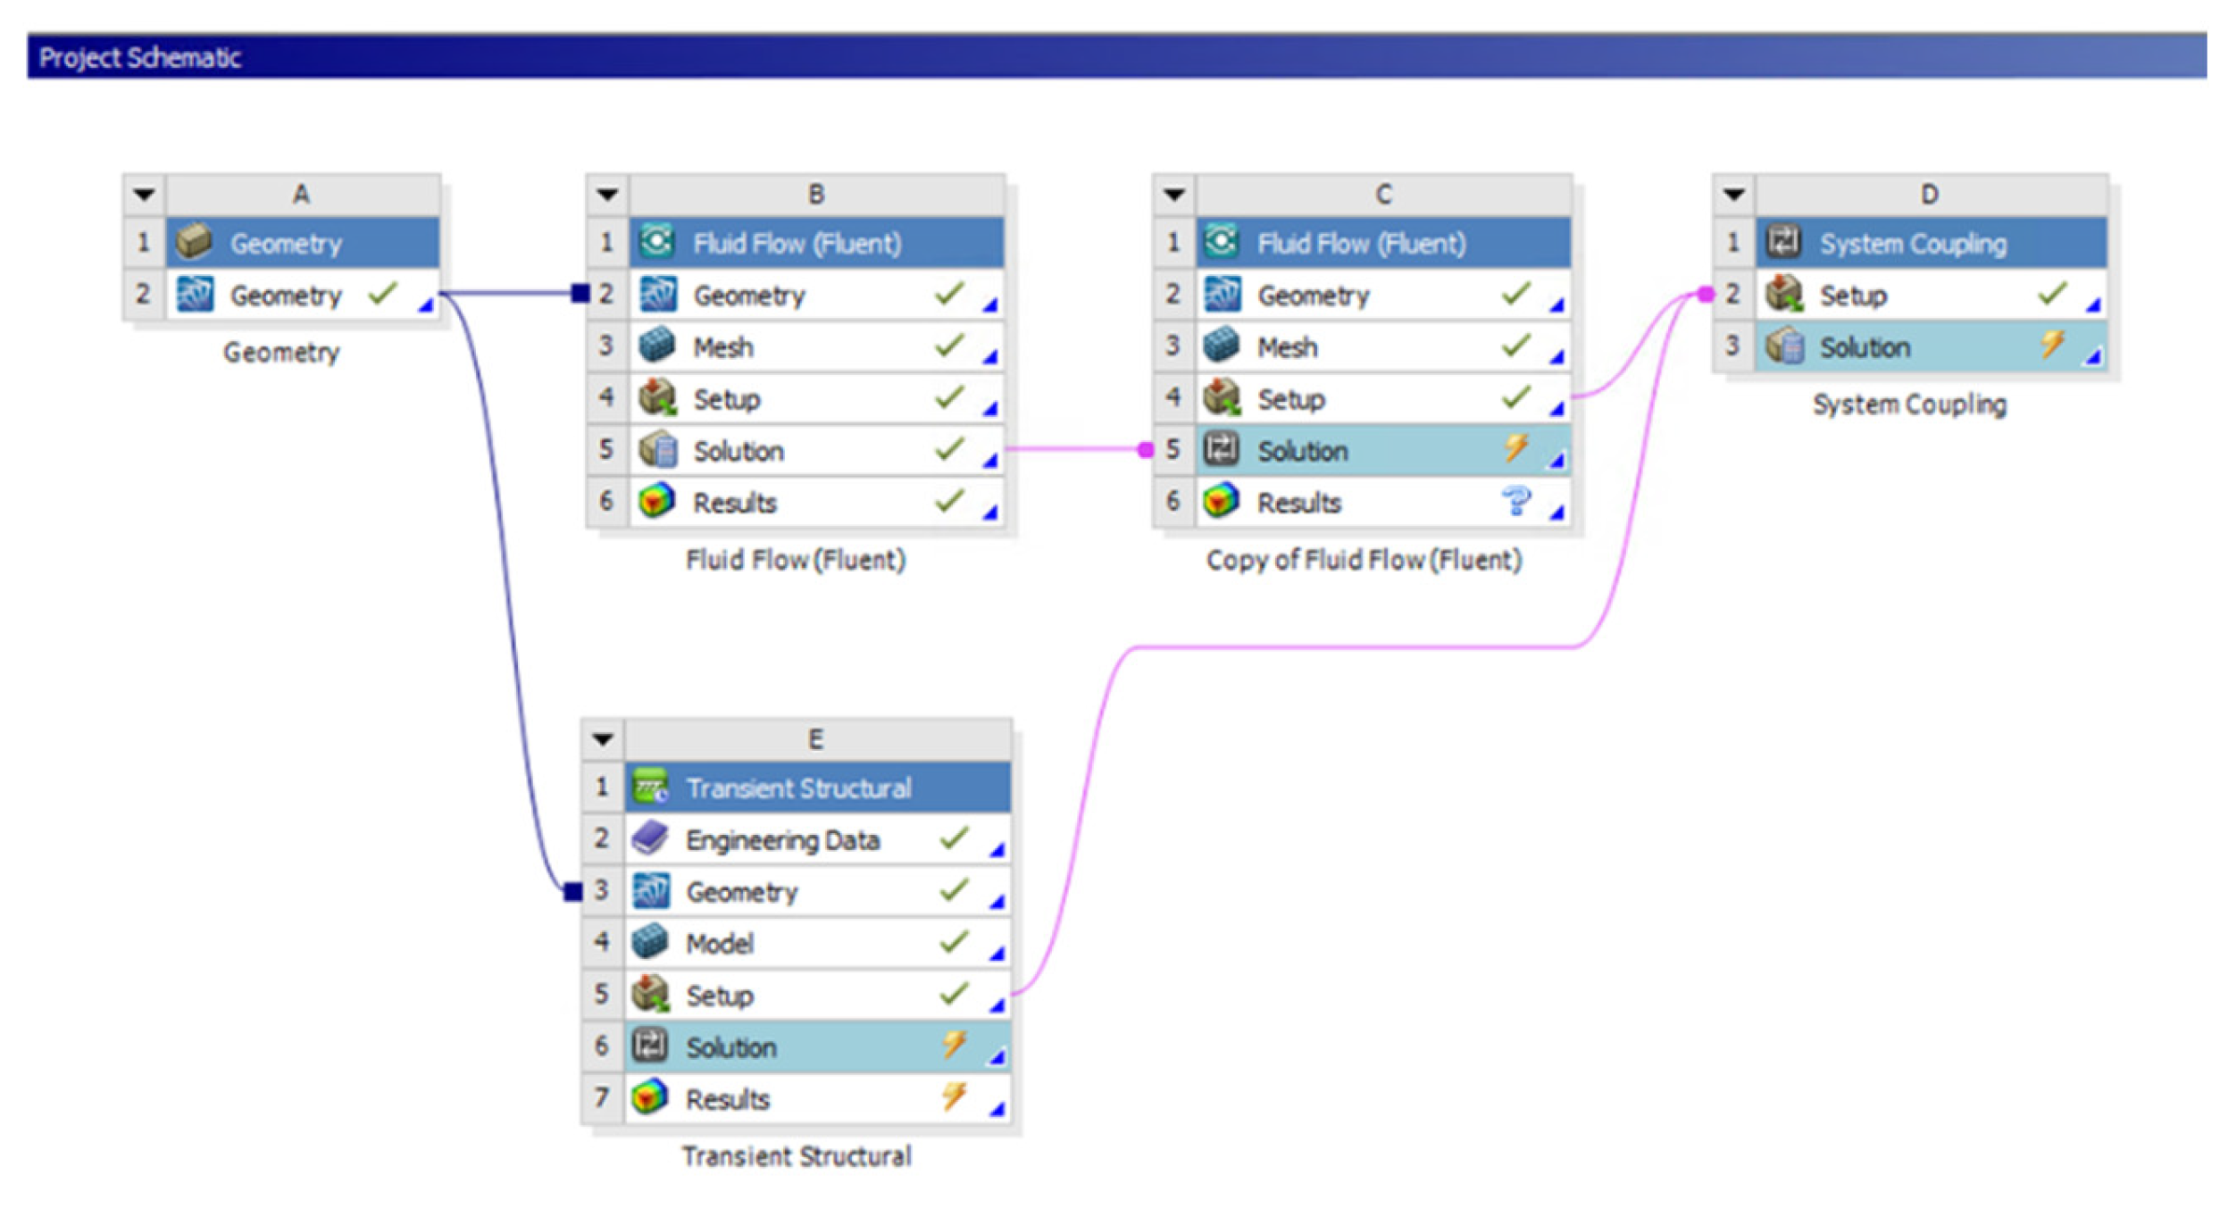Click the System Coupling icon in D1 header

tap(1783, 242)
